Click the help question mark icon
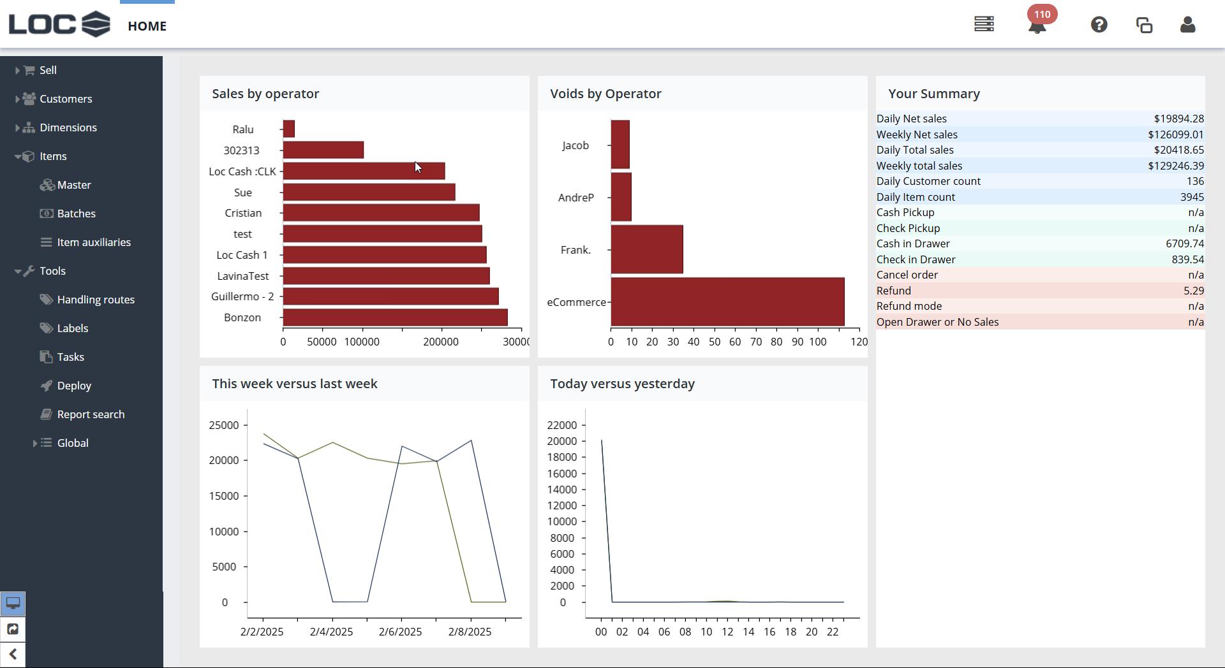 tap(1099, 24)
